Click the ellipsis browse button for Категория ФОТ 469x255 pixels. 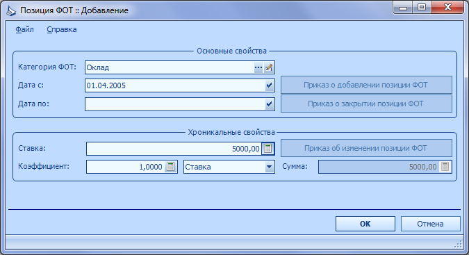pyautogui.click(x=258, y=67)
